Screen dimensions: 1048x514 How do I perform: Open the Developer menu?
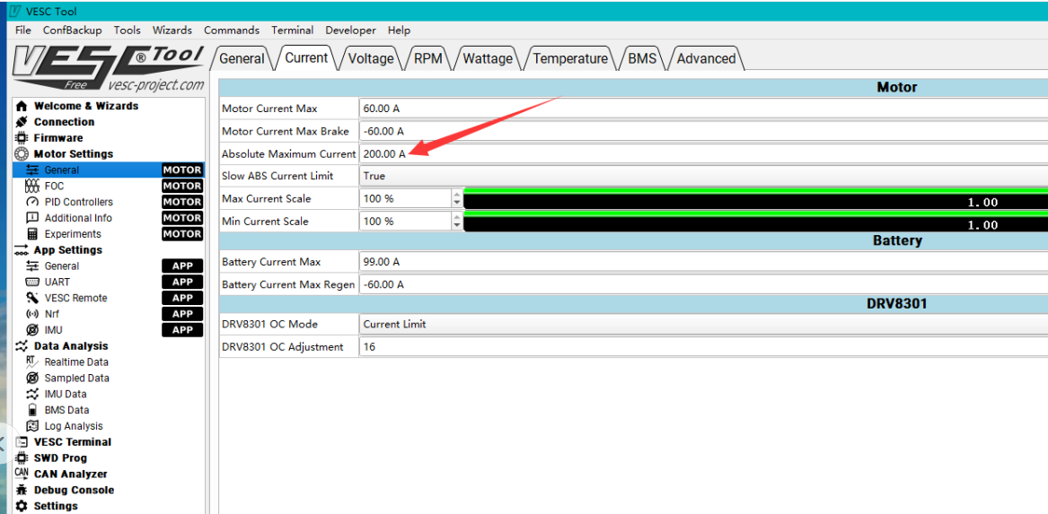coord(351,30)
